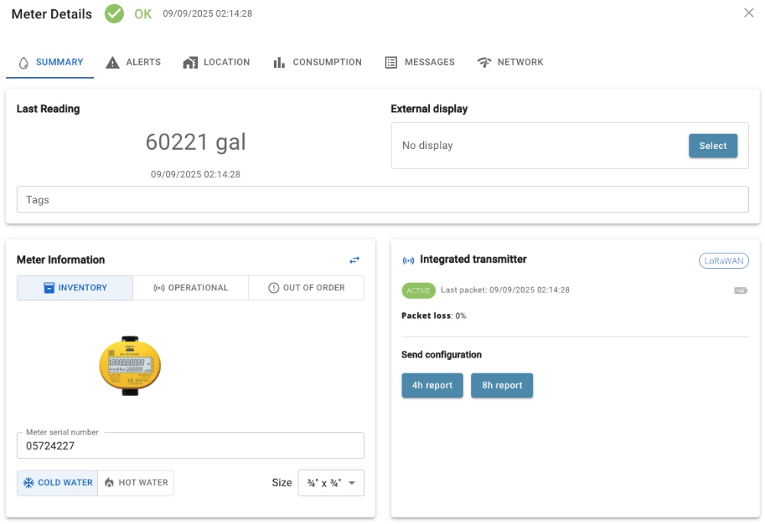Open the meter Size dropdown
This screenshot has width=765, height=524.
(x=330, y=483)
